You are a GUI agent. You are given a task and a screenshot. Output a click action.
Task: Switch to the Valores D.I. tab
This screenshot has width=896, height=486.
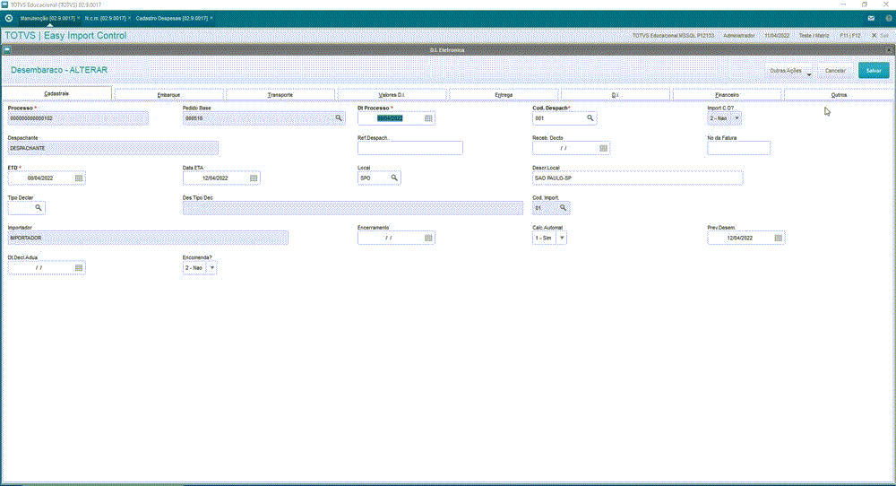(x=392, y=95)
